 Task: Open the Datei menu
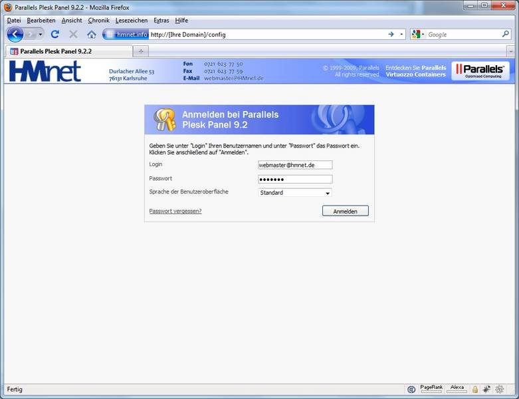pyautogui.click(x=14, y=21)
